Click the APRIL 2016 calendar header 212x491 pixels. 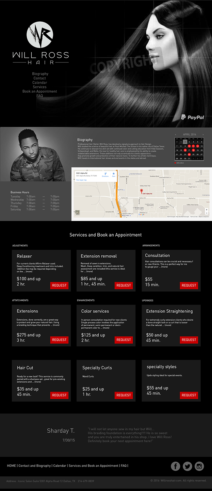point(189,135)
